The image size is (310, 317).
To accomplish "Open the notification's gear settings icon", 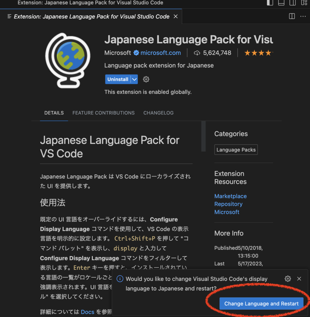I will click(x=288, y=279).
